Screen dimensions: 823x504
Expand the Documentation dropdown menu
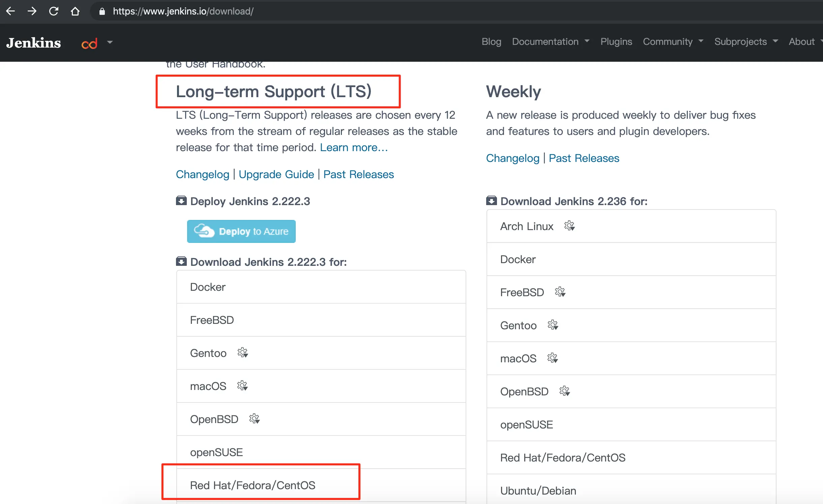coord(550,41)
